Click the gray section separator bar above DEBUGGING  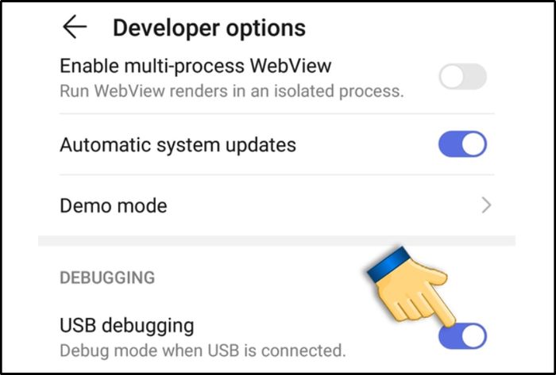276,240
